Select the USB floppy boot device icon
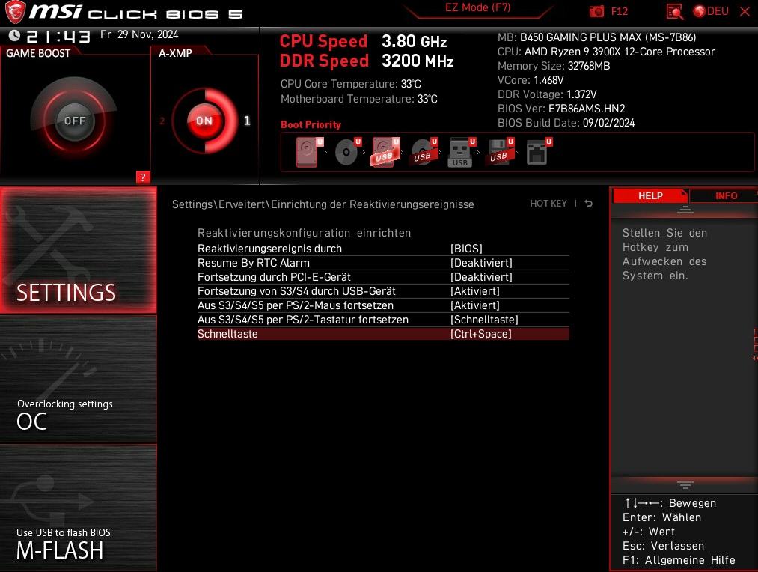Image resolution: width=758 pixels, height=572 pixels. click(x=501, y=152)
